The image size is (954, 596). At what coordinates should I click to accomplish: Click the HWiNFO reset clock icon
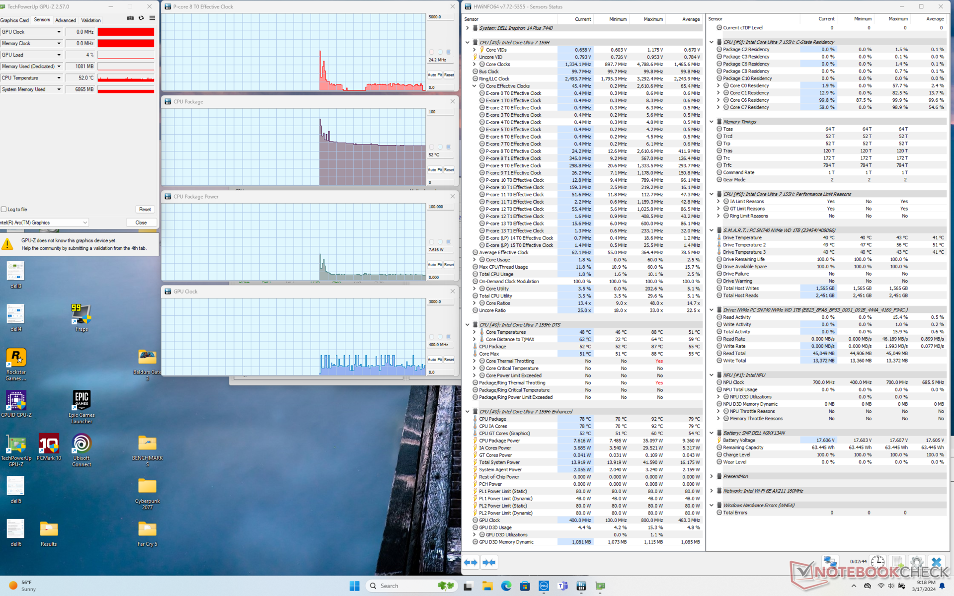[877, 562]
